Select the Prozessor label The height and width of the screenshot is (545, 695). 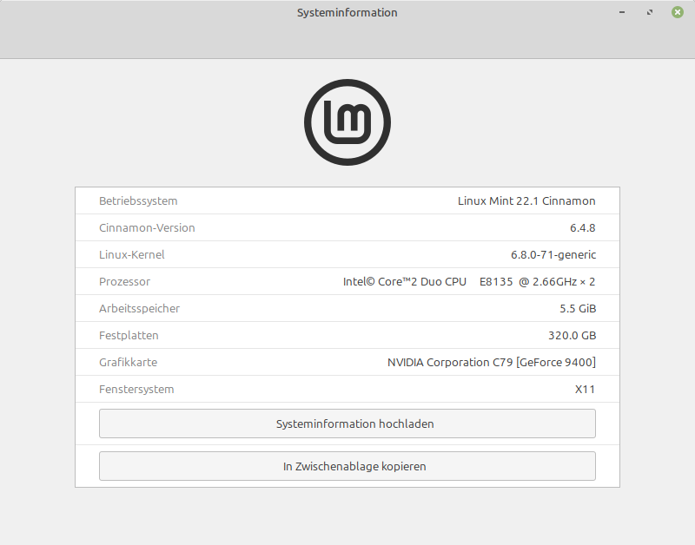125,282
